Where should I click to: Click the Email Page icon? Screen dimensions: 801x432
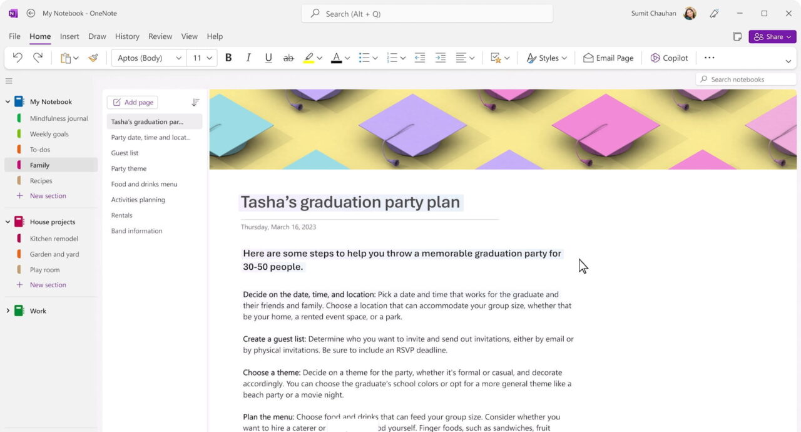click(x=588, y=58)
